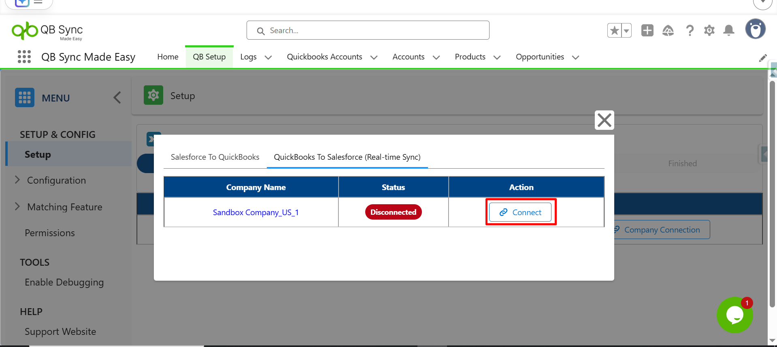Open Enable Debugging under Tools
This screenshot has height=347, width=777.
click(x=64, y=282)
